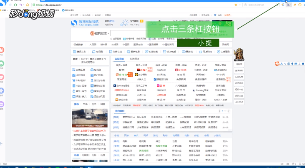305x168 pixels.
Task: Click the Sogou navigation logo
Action: point(85,23)
